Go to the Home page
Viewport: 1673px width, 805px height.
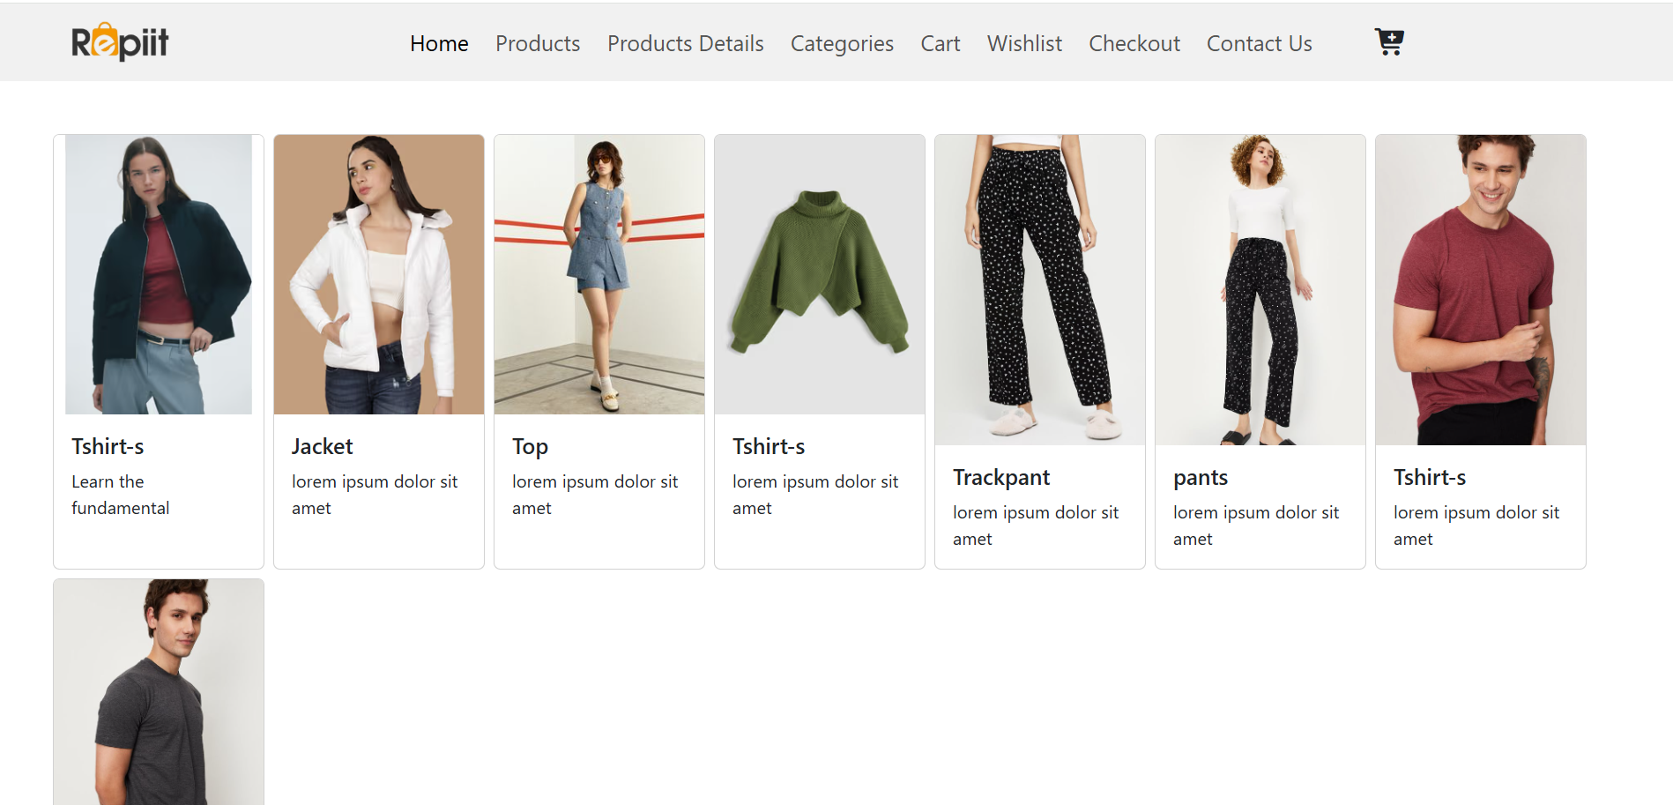coord(439,43)
